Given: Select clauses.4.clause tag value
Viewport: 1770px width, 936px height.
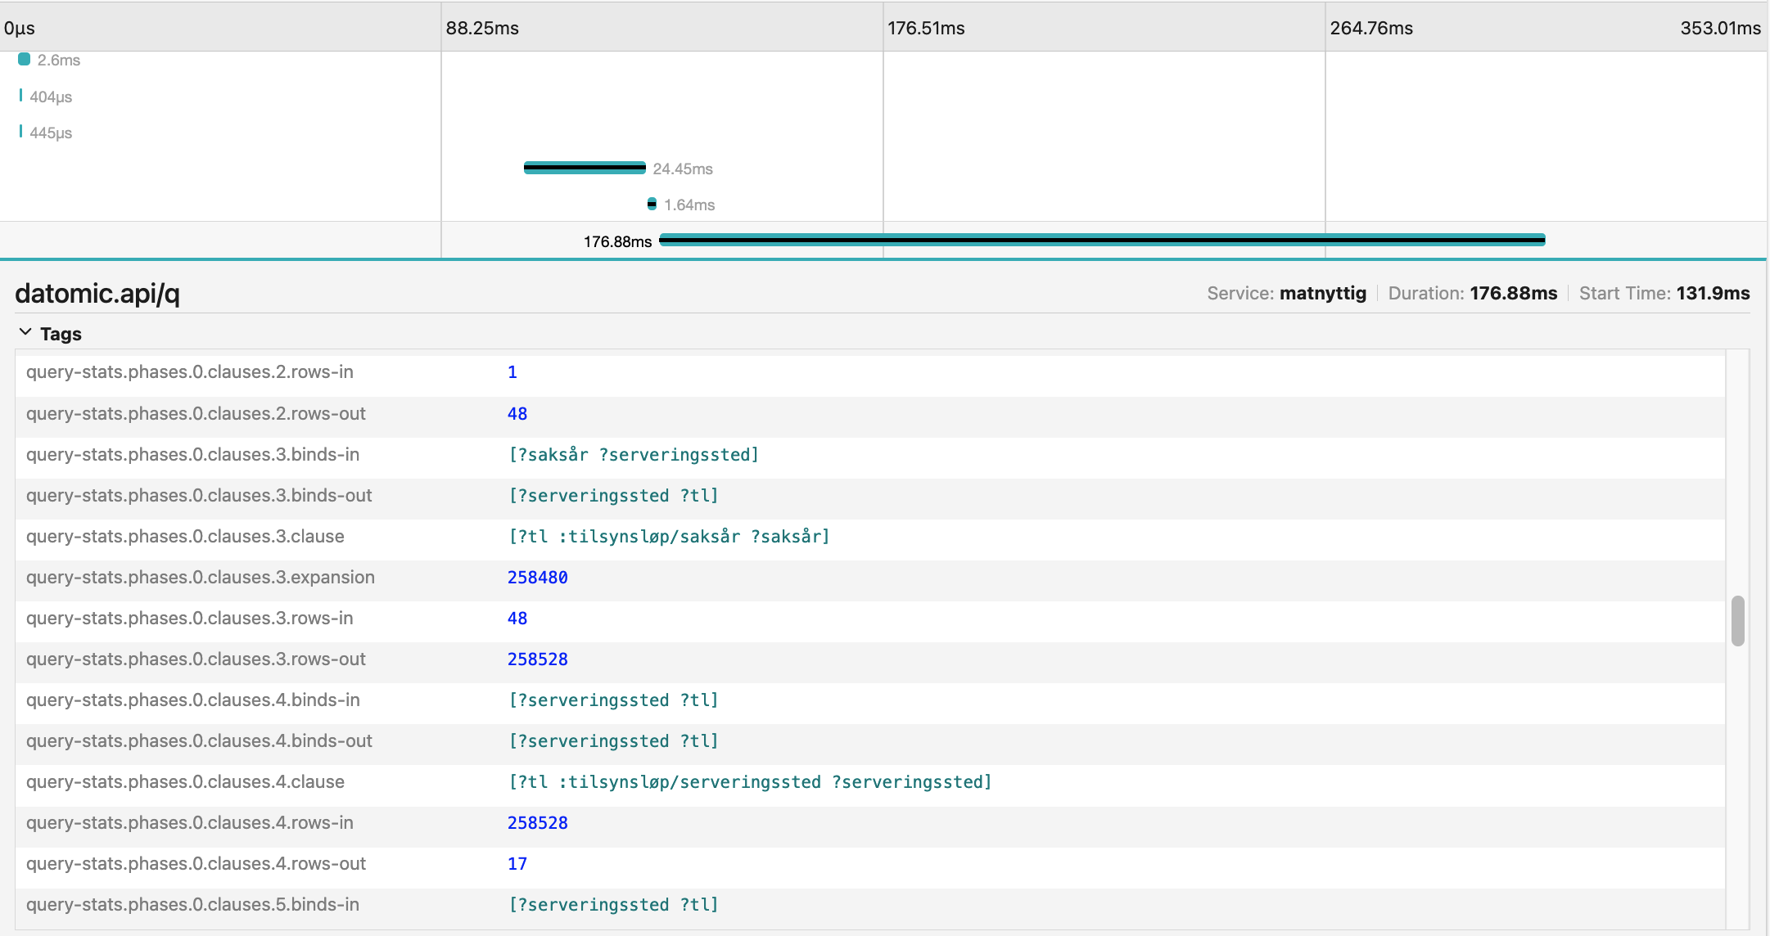Looking at the screenshot, I should [749, 782].
